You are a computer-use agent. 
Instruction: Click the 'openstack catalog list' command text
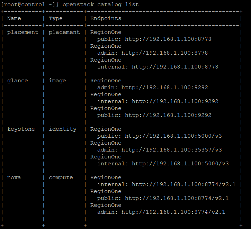pos(100,4)
